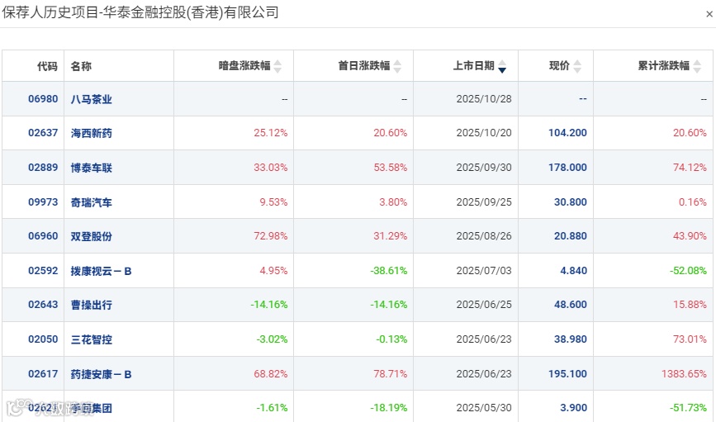Click the 名称 column header

click(x=81, y=66)
